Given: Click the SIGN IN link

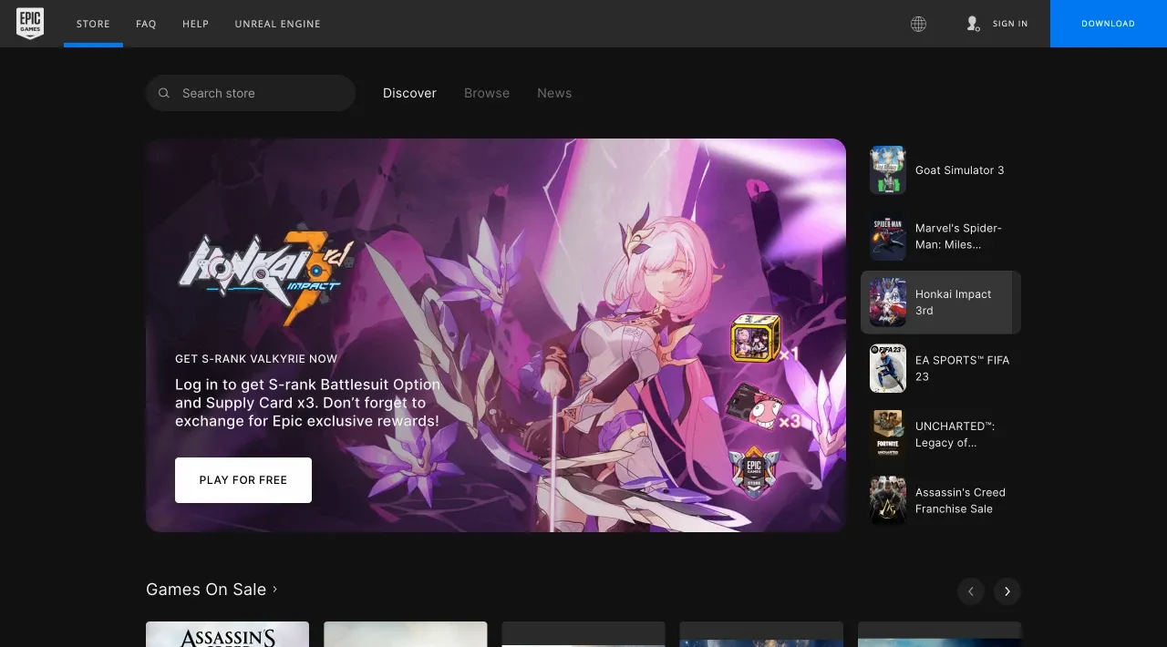Looking at the screenshot, I should coord(1010,24).
